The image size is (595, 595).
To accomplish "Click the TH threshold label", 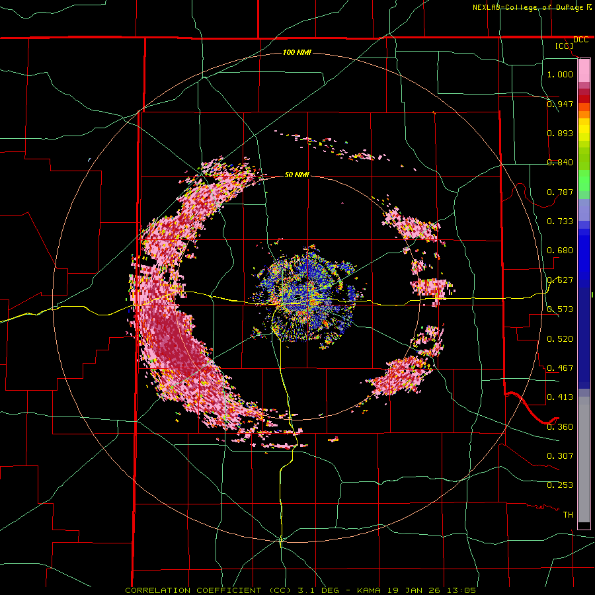I will (x=568, y=514).
